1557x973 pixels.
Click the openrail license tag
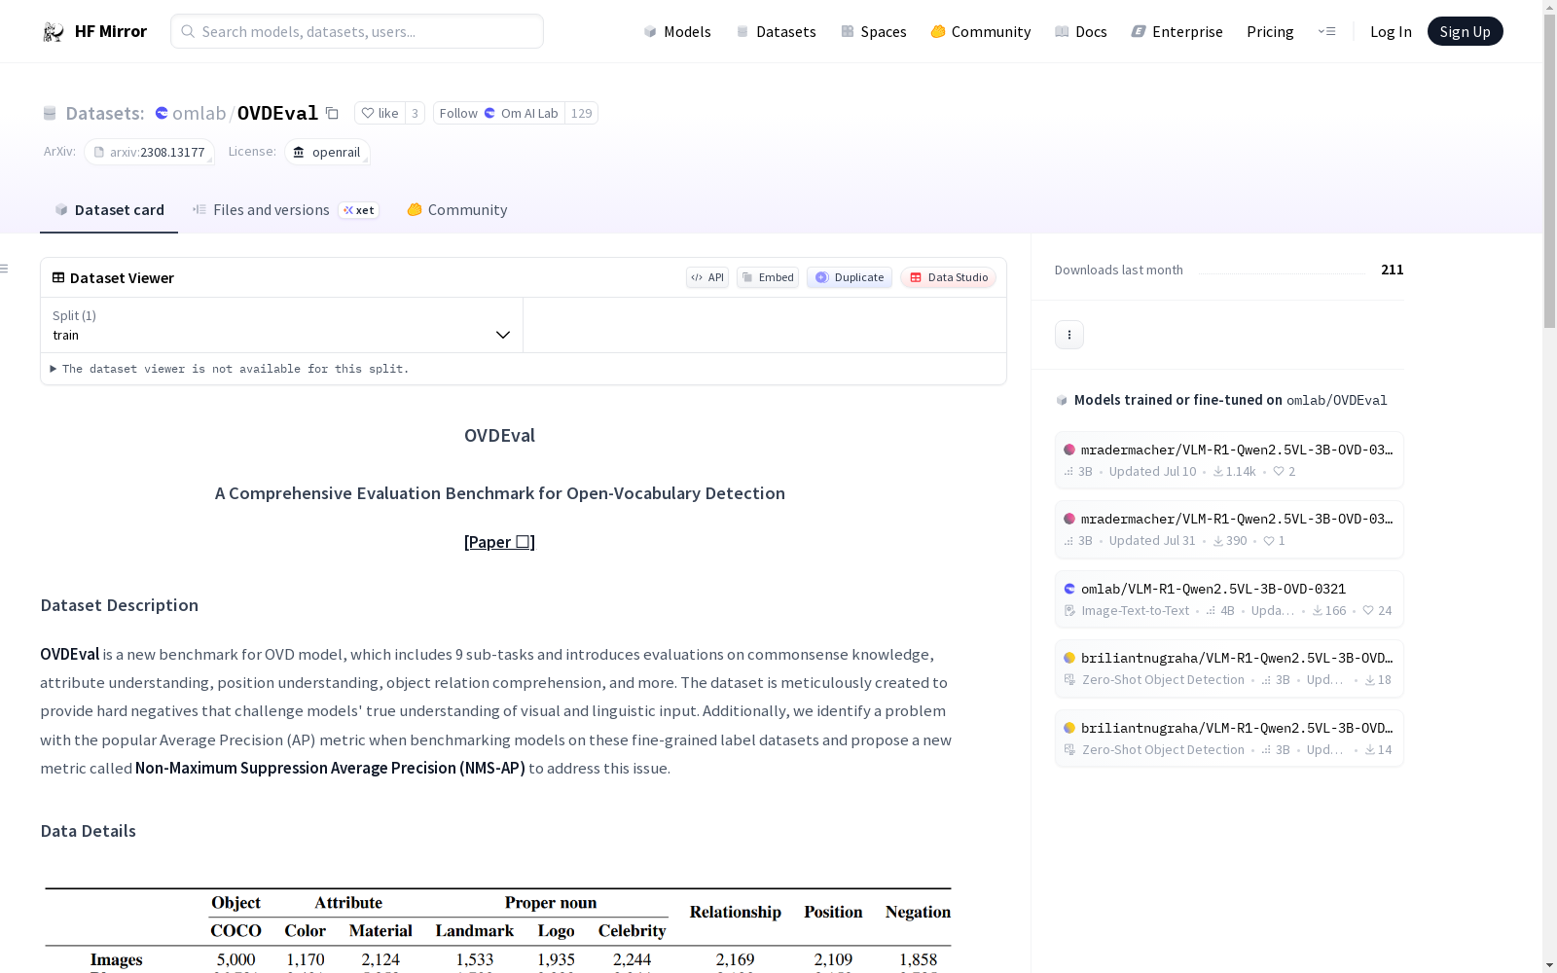[328, 152]
